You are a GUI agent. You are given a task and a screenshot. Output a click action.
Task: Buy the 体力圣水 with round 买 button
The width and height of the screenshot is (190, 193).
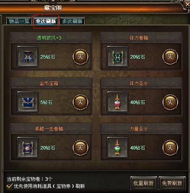click(x=170, y=102)
